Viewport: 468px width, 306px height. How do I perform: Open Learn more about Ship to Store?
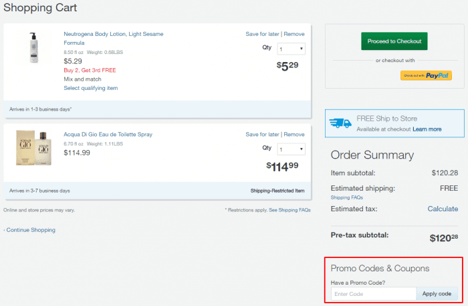[x=427, y=129]
